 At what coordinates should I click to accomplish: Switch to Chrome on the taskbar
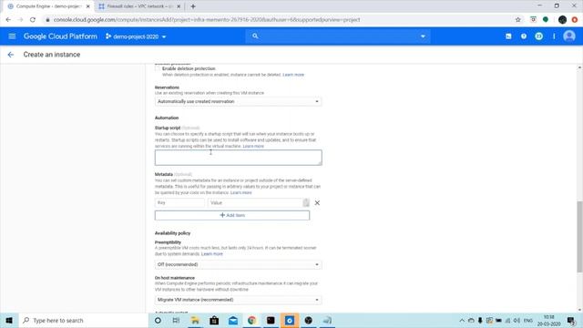[251, 320]
